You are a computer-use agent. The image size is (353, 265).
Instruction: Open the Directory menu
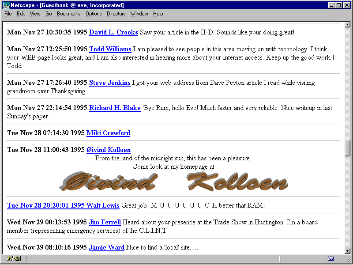116,14
